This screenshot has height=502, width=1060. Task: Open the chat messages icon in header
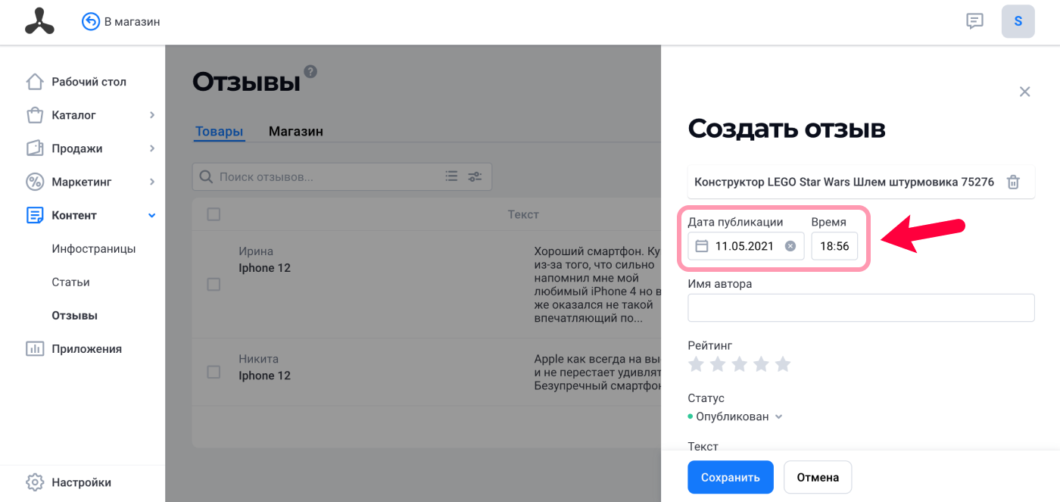point(974,21)
